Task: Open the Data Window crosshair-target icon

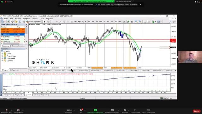Action: 12,22
